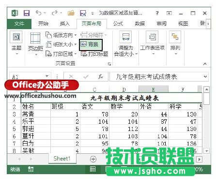Viewport: 216px width, 179px height.
Task: Switch to Normal view grid icon
Action: (x=93, y=169)
